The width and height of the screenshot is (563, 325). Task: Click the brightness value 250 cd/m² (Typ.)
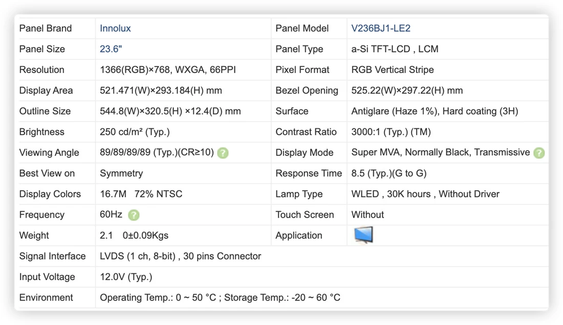[135, 132]
